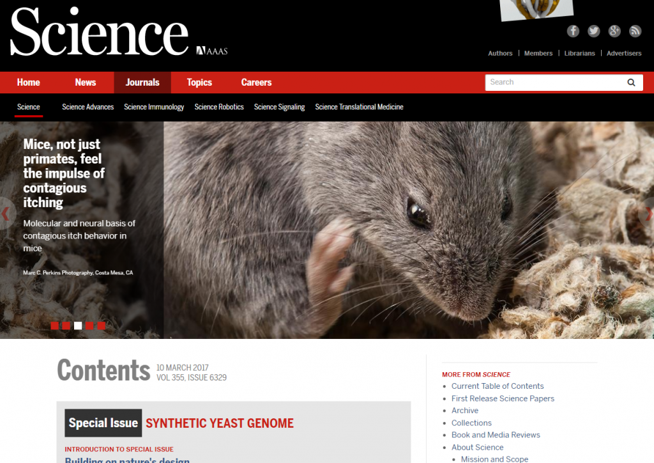
Task: Open the Members link
Action: [x=538, y=54]
